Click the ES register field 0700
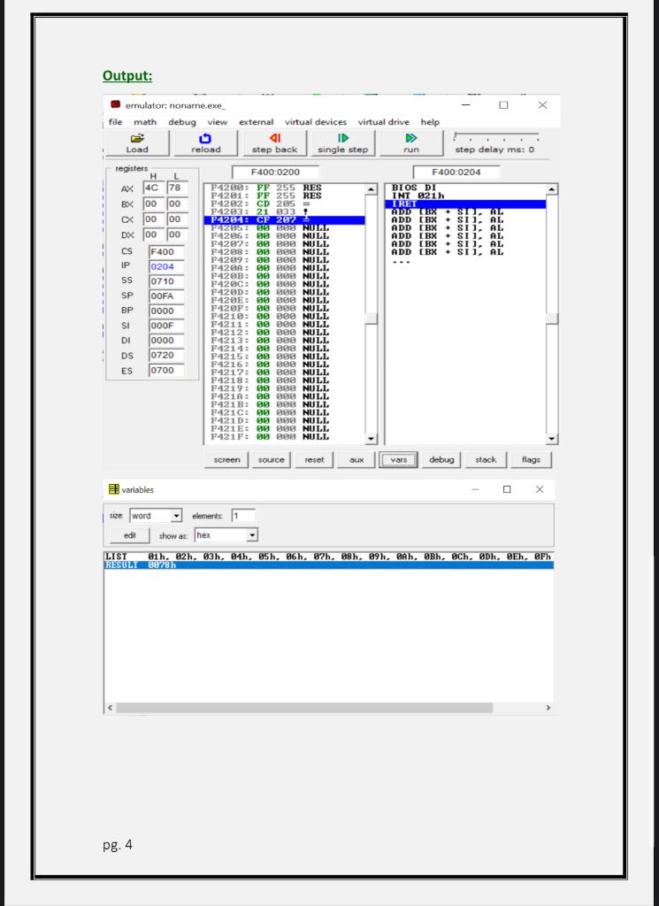This screenshot has width=659, height=906. tap(166, 371)
